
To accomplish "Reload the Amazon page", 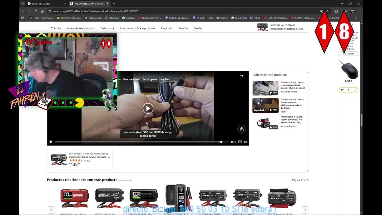I will tap(36, 11).
